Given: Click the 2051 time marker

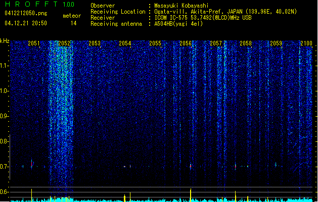Looking at the screenshot, I should coord(34,43).
